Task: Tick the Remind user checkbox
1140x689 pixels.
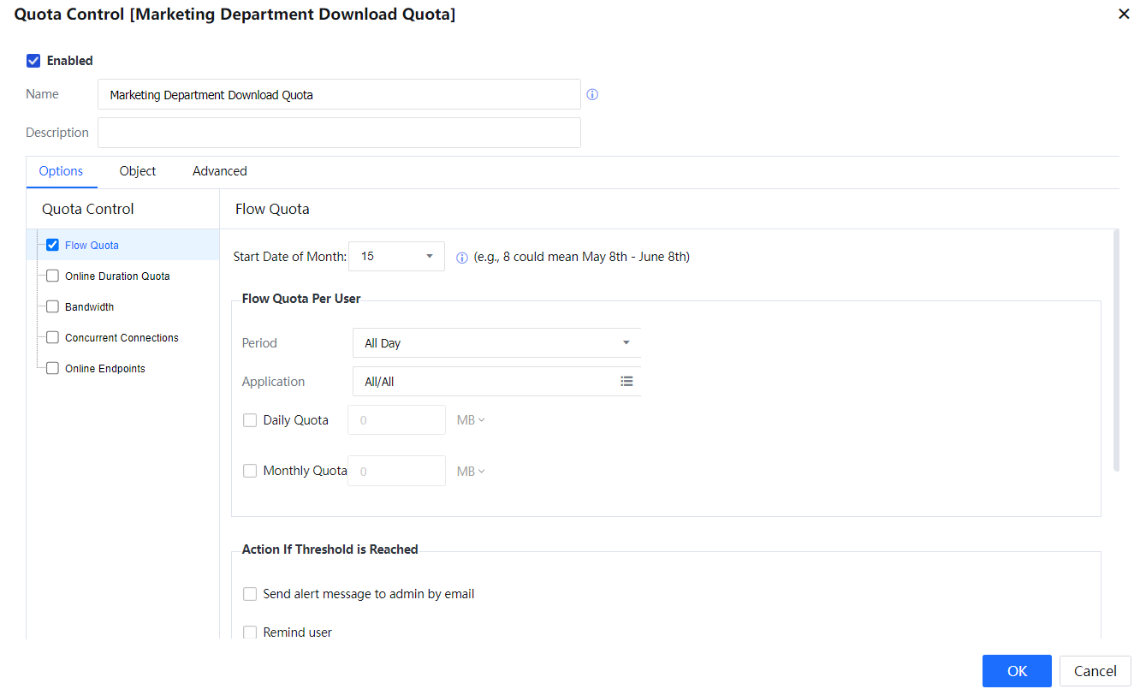Action: pyautogui.click(x=250, y=633)
